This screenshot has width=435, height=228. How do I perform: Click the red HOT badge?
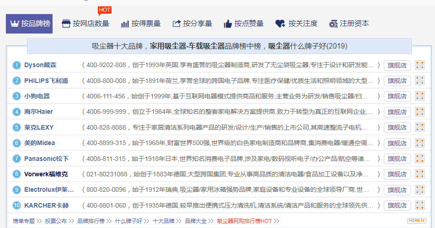104,10
